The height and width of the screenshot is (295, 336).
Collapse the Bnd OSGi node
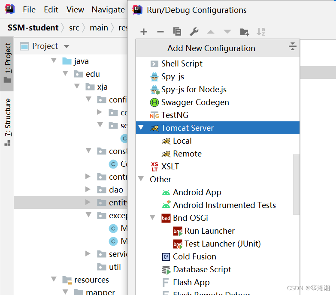tap(153, 218)
